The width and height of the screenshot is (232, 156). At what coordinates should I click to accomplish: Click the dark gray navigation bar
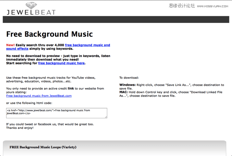116,19
